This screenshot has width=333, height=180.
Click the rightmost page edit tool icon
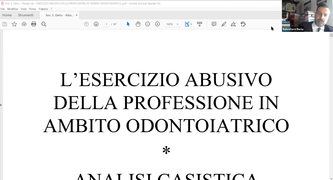(x=243, y=24)
